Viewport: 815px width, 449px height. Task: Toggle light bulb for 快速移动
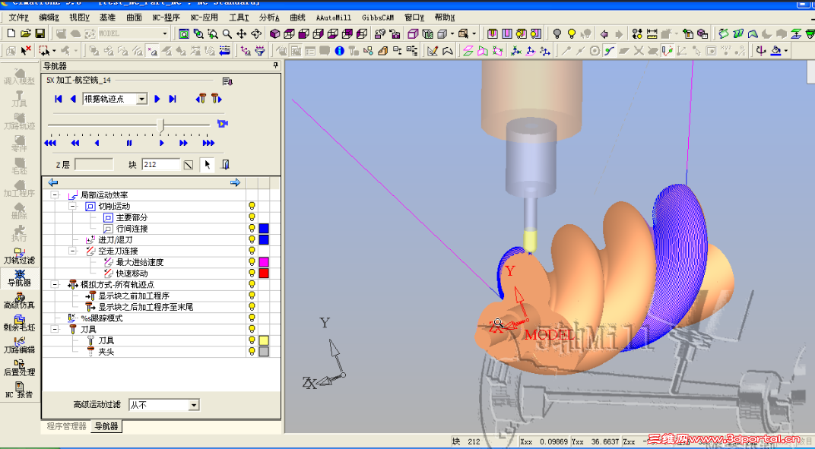point(252,274)
